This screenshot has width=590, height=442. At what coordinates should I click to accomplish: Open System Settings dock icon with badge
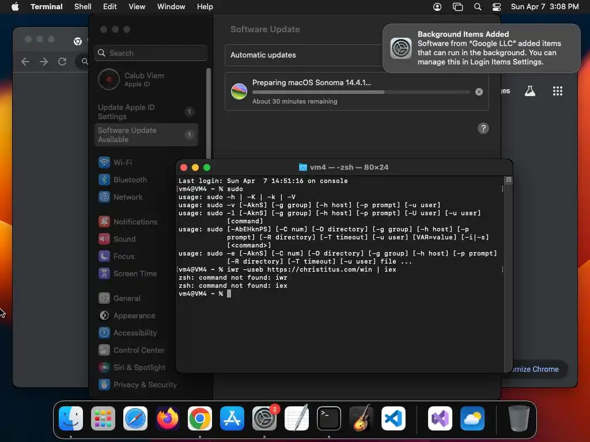[x=264, y=418]
